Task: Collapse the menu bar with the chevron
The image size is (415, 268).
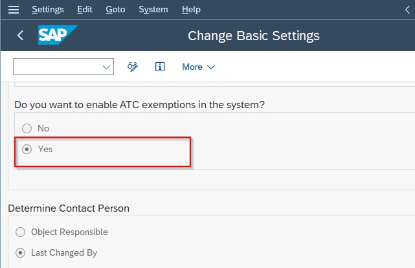Action: [408, 10]
